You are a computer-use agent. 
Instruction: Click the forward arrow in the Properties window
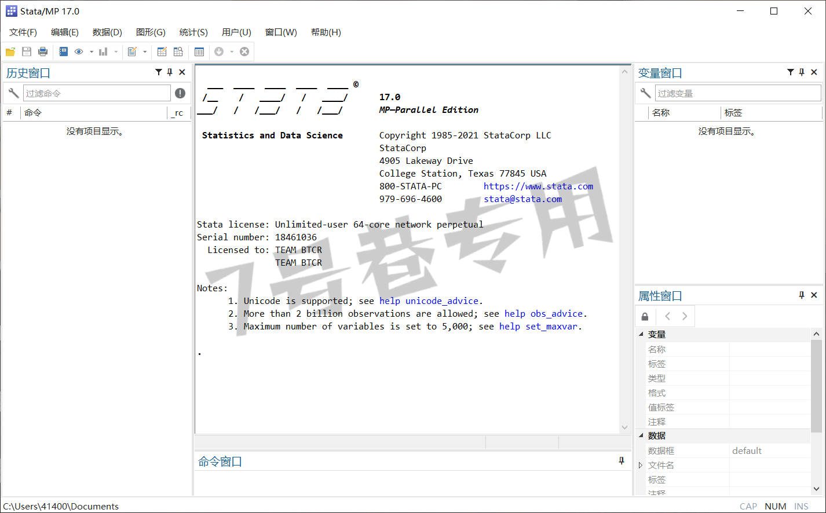[x=685, y=316]
